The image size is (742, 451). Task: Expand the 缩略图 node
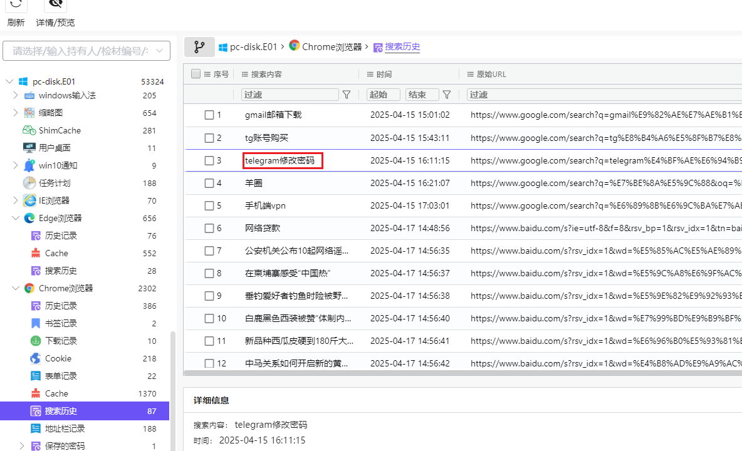click(x=15, y=113)
